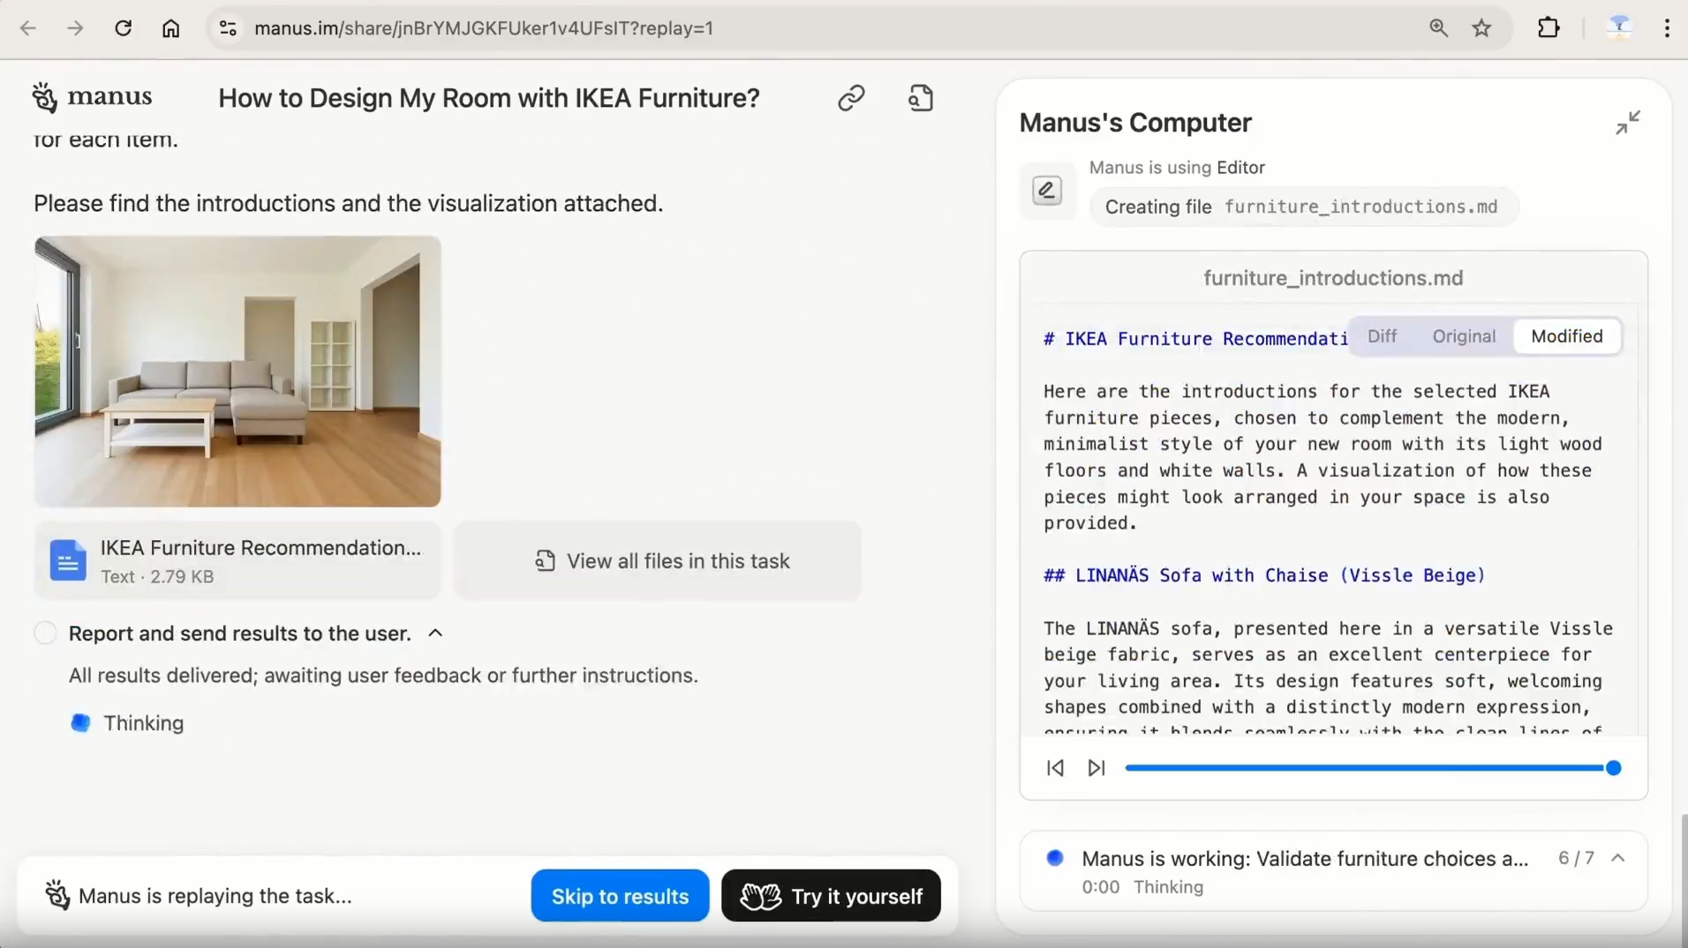Viewport: 1688px width, 948px height.
Task: Select the Modified view tab
Action: click(x=1567, y=336)
